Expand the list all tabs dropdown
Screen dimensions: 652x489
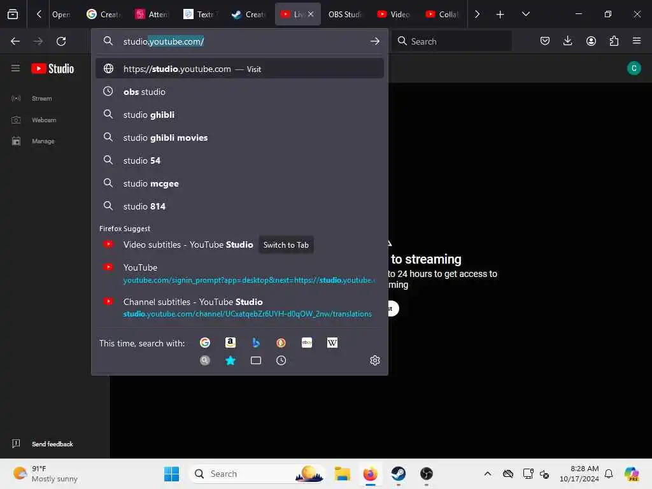[525, 14]
